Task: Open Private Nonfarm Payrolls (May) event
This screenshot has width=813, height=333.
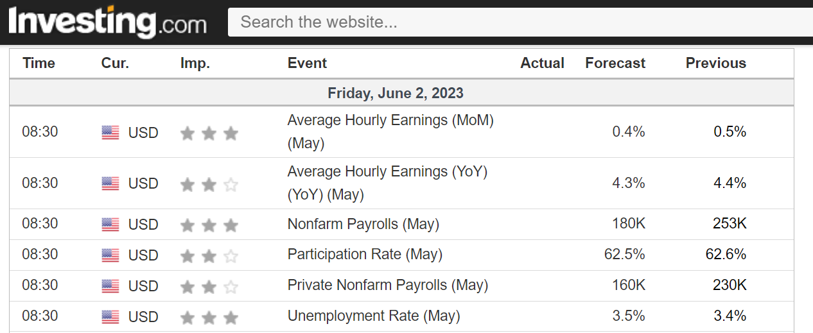Action: point(387,286)
